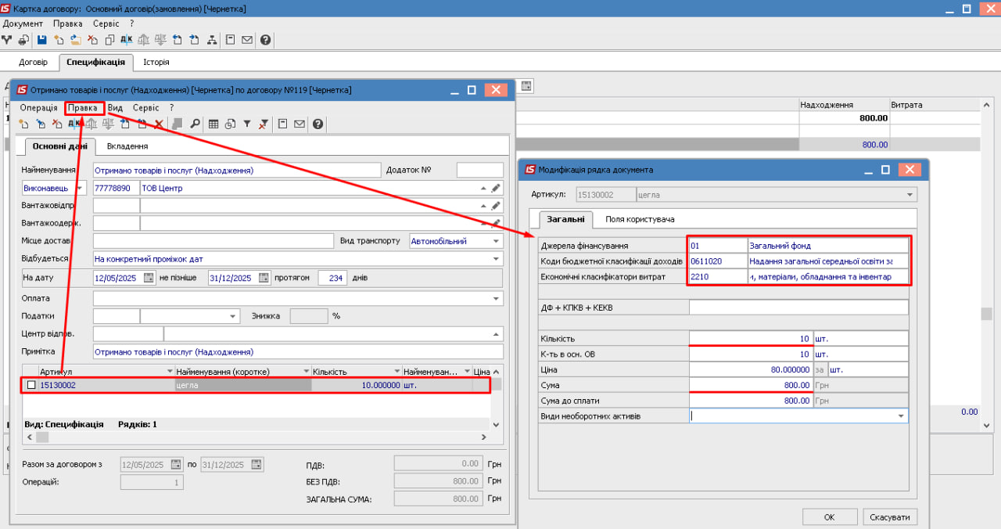1001x529 pixels.
Task: Open the Вид menu
Action: point(115,108)
